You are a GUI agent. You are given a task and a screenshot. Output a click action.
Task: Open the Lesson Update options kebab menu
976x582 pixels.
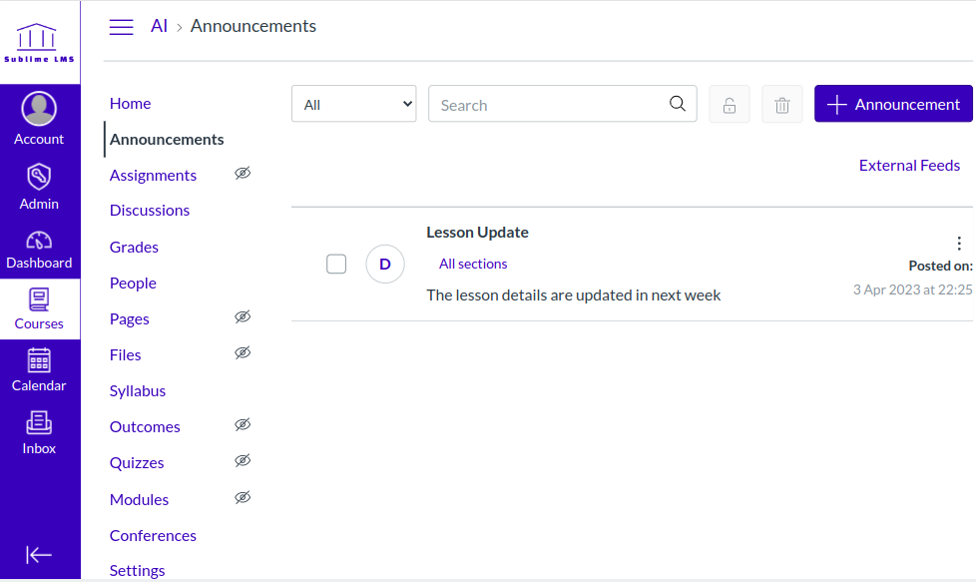pos(959,243)
